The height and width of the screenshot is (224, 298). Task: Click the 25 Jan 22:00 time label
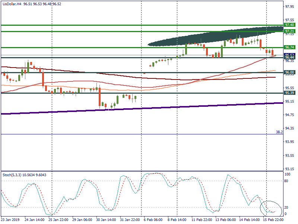point(58,220)
